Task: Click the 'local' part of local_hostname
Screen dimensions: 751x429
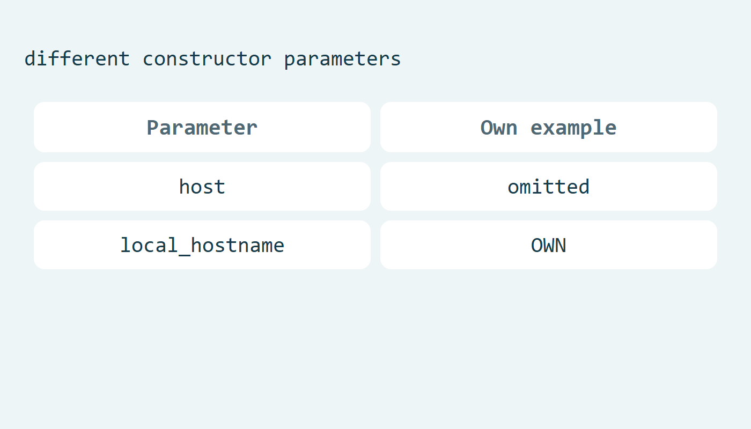Action: pos(149,245)
